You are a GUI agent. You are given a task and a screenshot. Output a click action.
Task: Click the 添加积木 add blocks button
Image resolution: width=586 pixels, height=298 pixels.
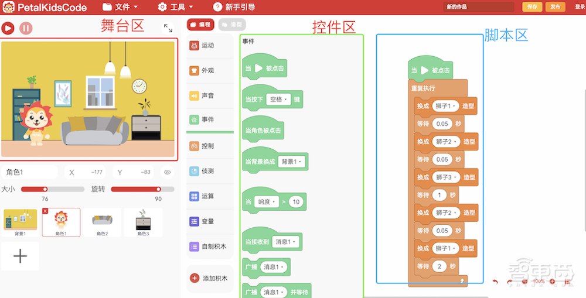pyautogui.click(x=210, y=278)
